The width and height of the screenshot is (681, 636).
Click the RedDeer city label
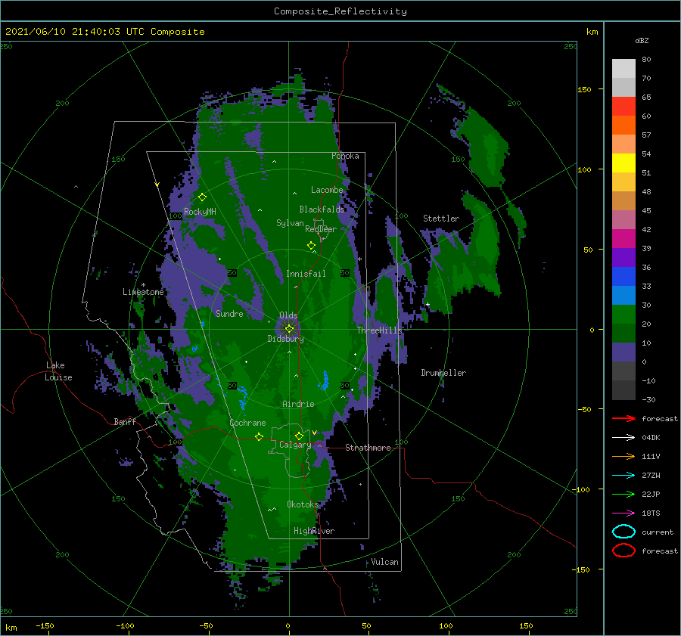(321, 229)
